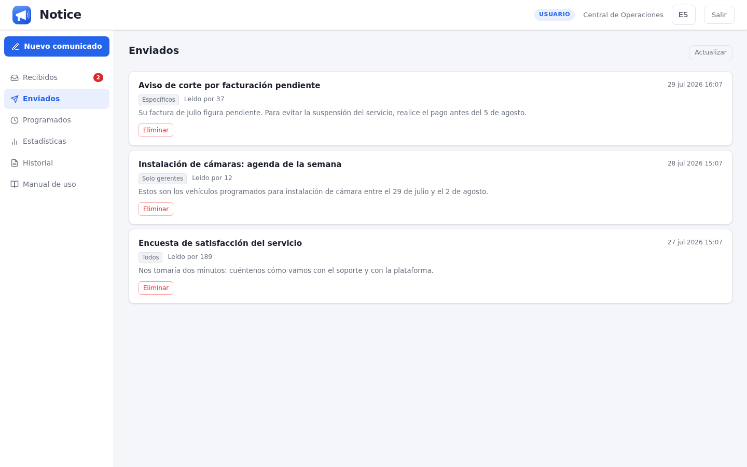Click the document icon beside Historial
The width and height of the screenshot is (747, 467).
15,163
